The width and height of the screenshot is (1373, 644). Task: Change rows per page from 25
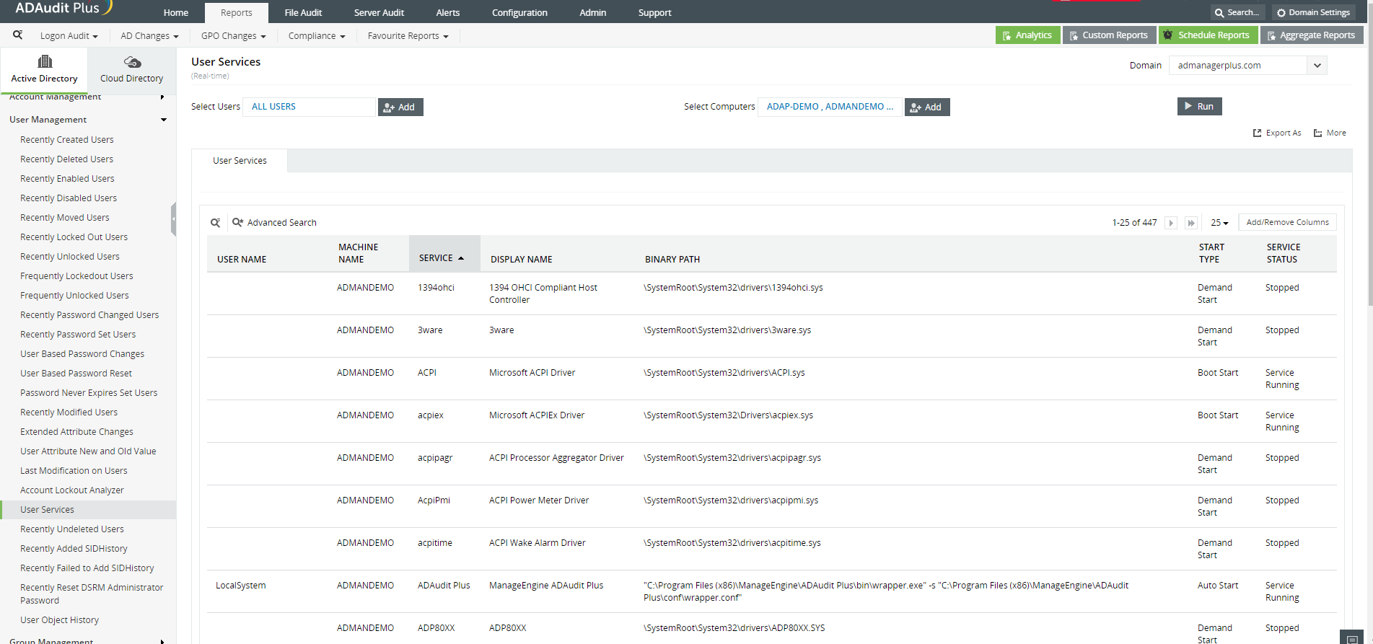tap(1219, 223)
